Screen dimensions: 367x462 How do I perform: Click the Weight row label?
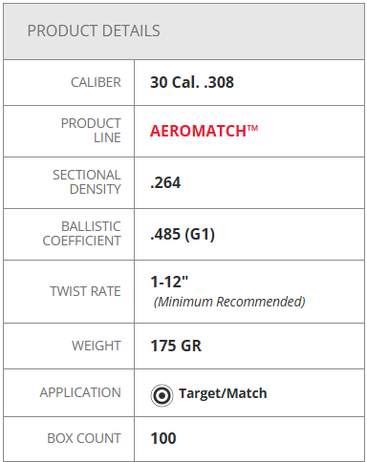pos(97,346)
